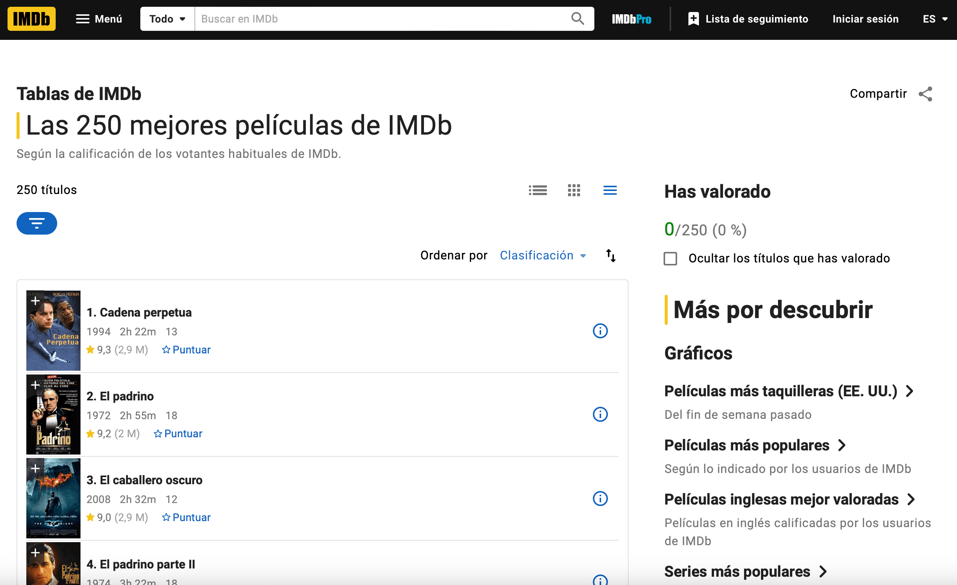This screenshot has width=957, height=585.
Task: Open title 2. El padrino
Action: [x=120, y=396]
